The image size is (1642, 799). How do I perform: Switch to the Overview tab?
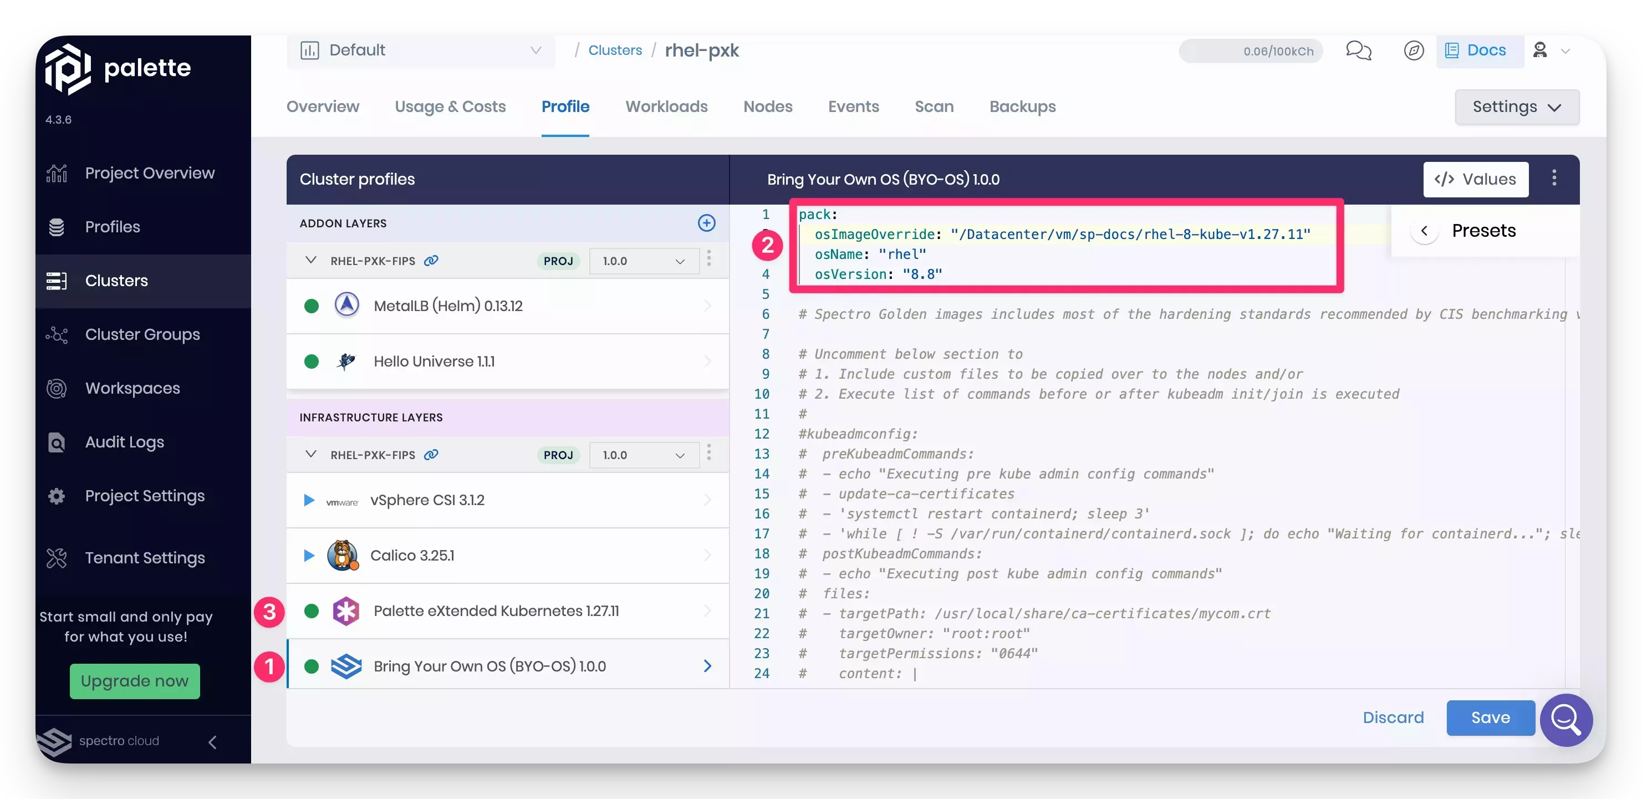tap(323, 106)
